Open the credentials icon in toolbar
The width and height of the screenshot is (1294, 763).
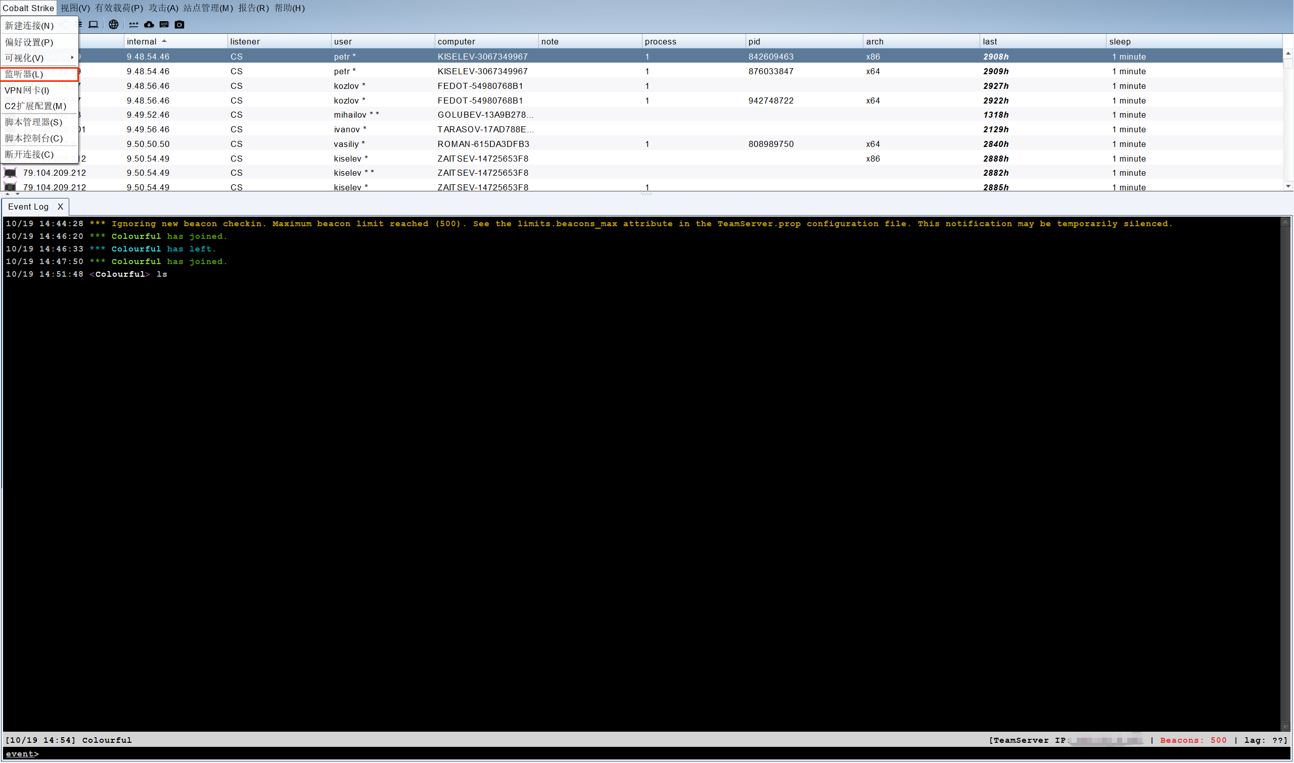[x=133, y=24]
